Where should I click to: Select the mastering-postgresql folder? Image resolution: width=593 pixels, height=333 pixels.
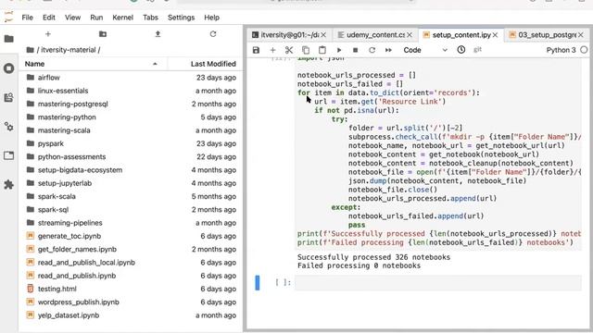[132, 104]
